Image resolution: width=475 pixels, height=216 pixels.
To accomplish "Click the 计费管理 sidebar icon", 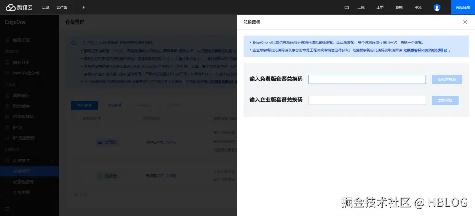I will pyautogui.click(x=7, y=160).
